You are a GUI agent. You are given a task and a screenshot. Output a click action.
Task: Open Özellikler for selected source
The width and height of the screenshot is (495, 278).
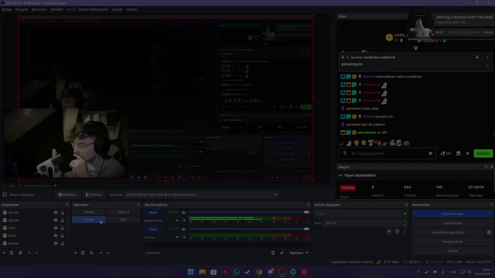(68, 195)
